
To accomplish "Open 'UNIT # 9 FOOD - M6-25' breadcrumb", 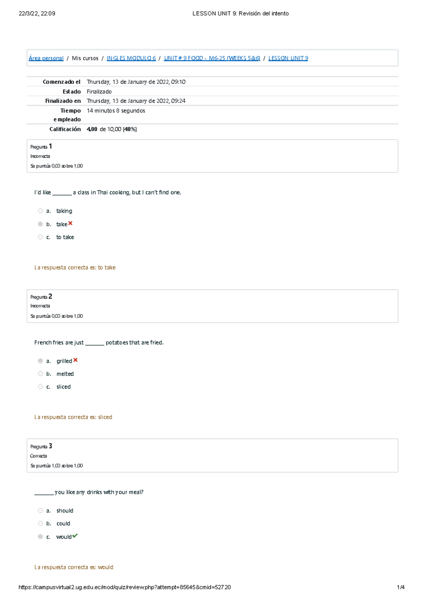I will 212,58.
